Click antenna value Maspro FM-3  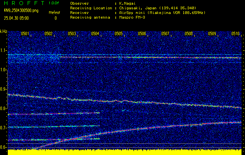click(132, 17)
